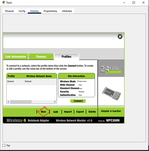Export the profile
This screenshot has width=149, height=151.
coord(80,112)
